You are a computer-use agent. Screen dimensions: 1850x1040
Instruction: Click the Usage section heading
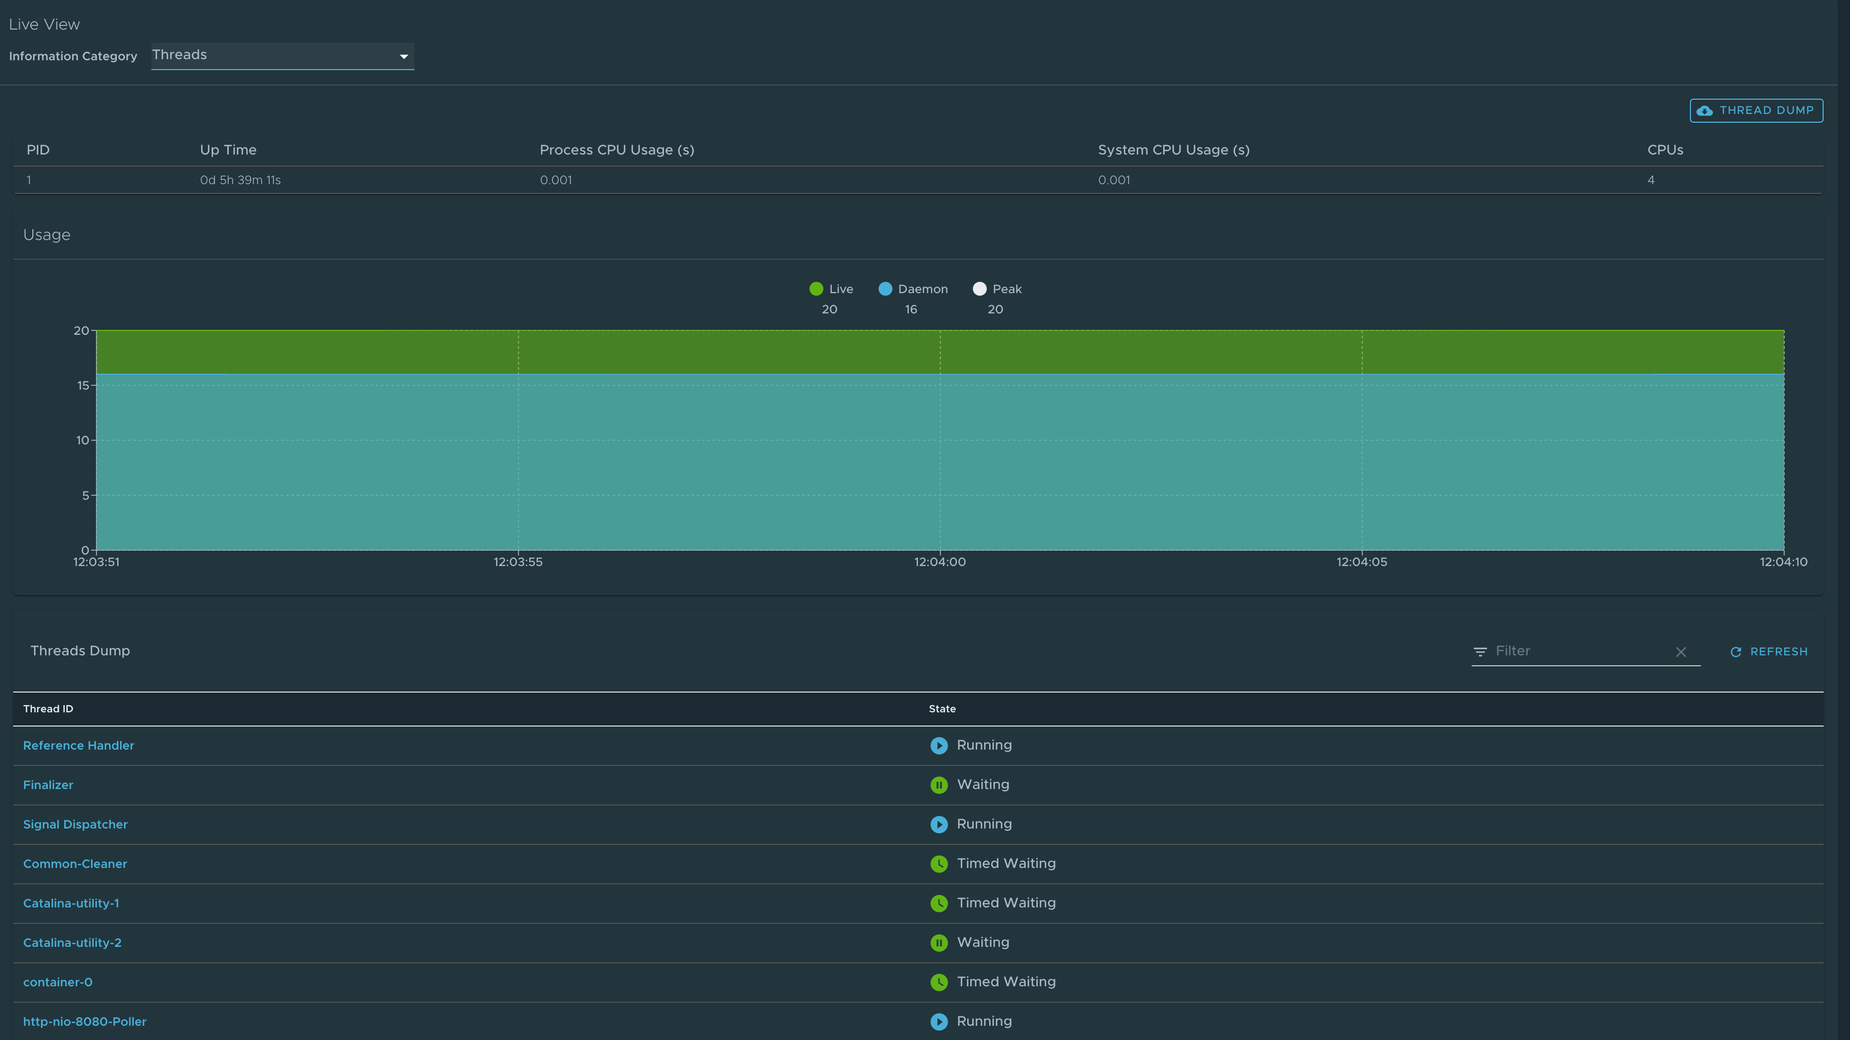(47, 235)
